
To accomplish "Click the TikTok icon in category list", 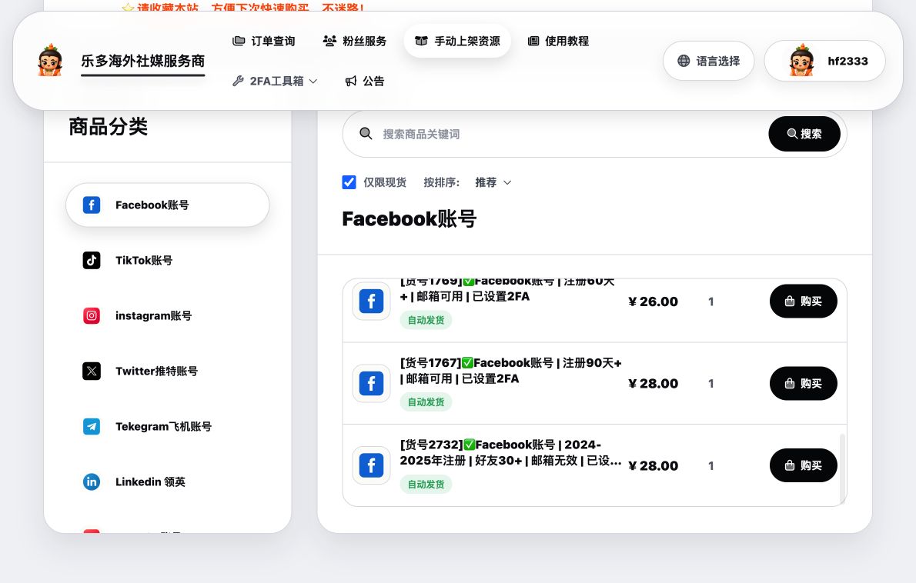I will coord(91,260).
